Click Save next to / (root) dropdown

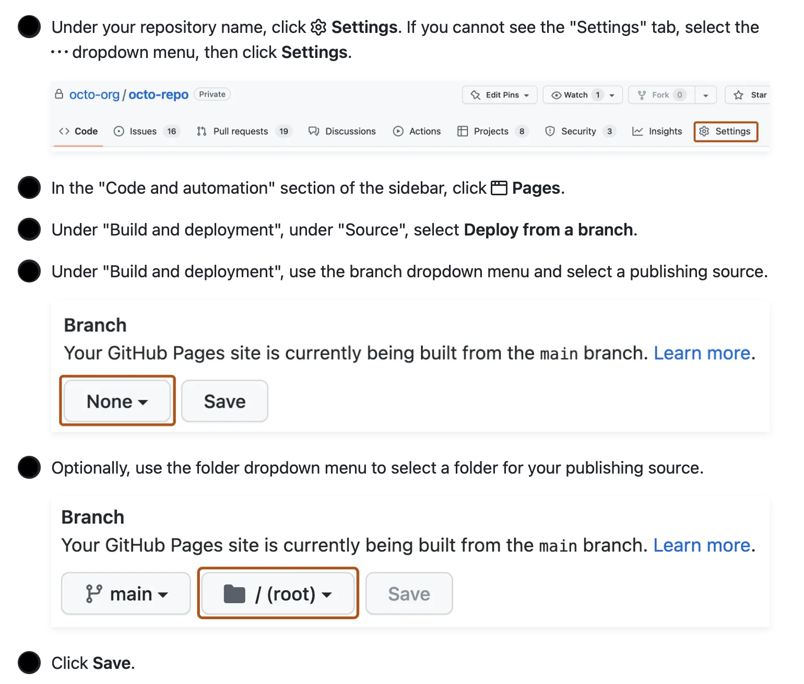tap(409, 594)
